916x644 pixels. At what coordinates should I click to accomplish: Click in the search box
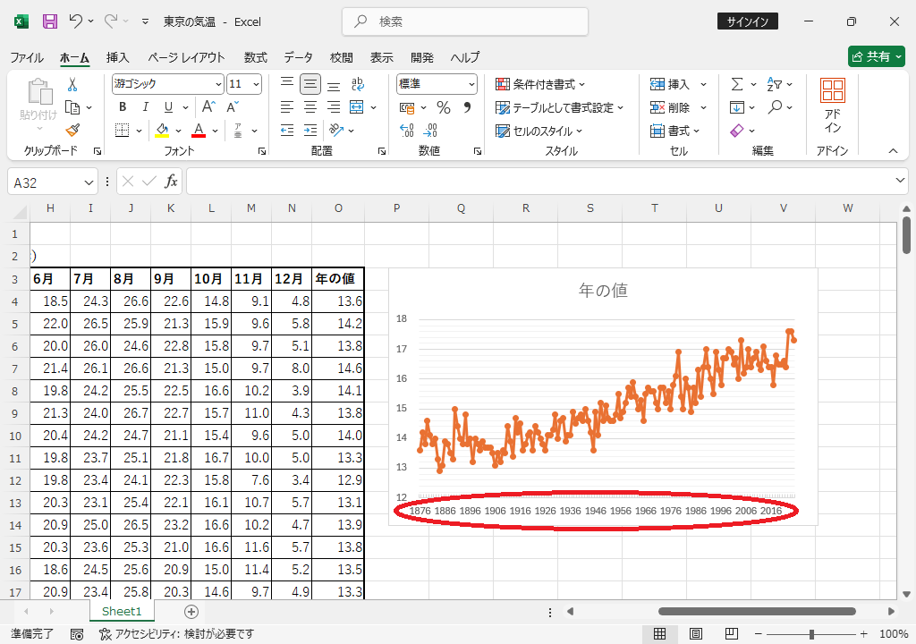[x=465, y=21]
